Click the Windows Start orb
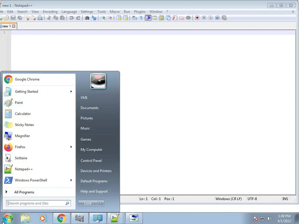Screen dimensions: 299x224 click(x=8, y=218)
